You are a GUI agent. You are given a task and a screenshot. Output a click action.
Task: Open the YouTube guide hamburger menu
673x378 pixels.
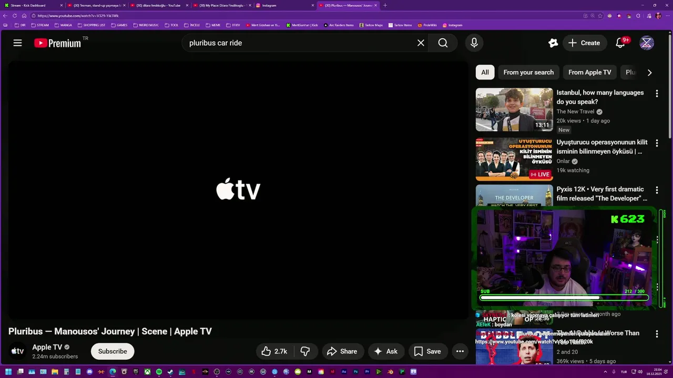pyautogui.click(x=17, y=43)
